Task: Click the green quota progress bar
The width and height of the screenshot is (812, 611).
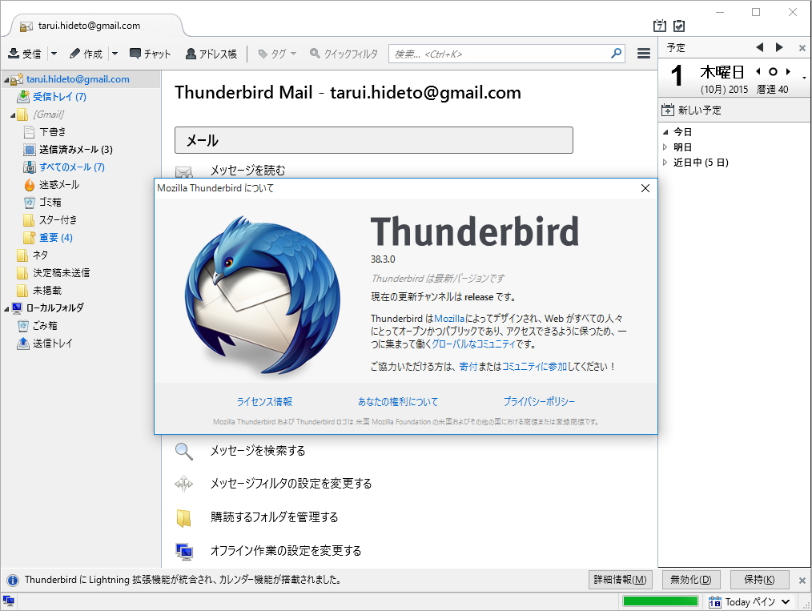Action: (x=660, y=600)
